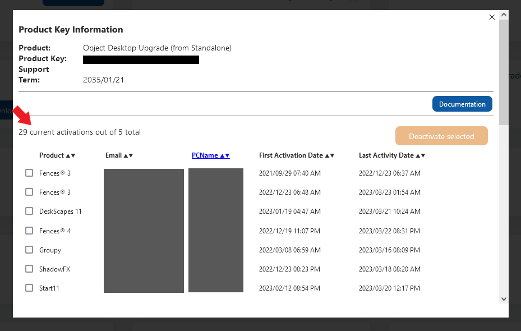Mark the Groupy activation checkbox
The width and height of the screenshot is (521, 331).
pyautogui.click(x=29, y=250)
